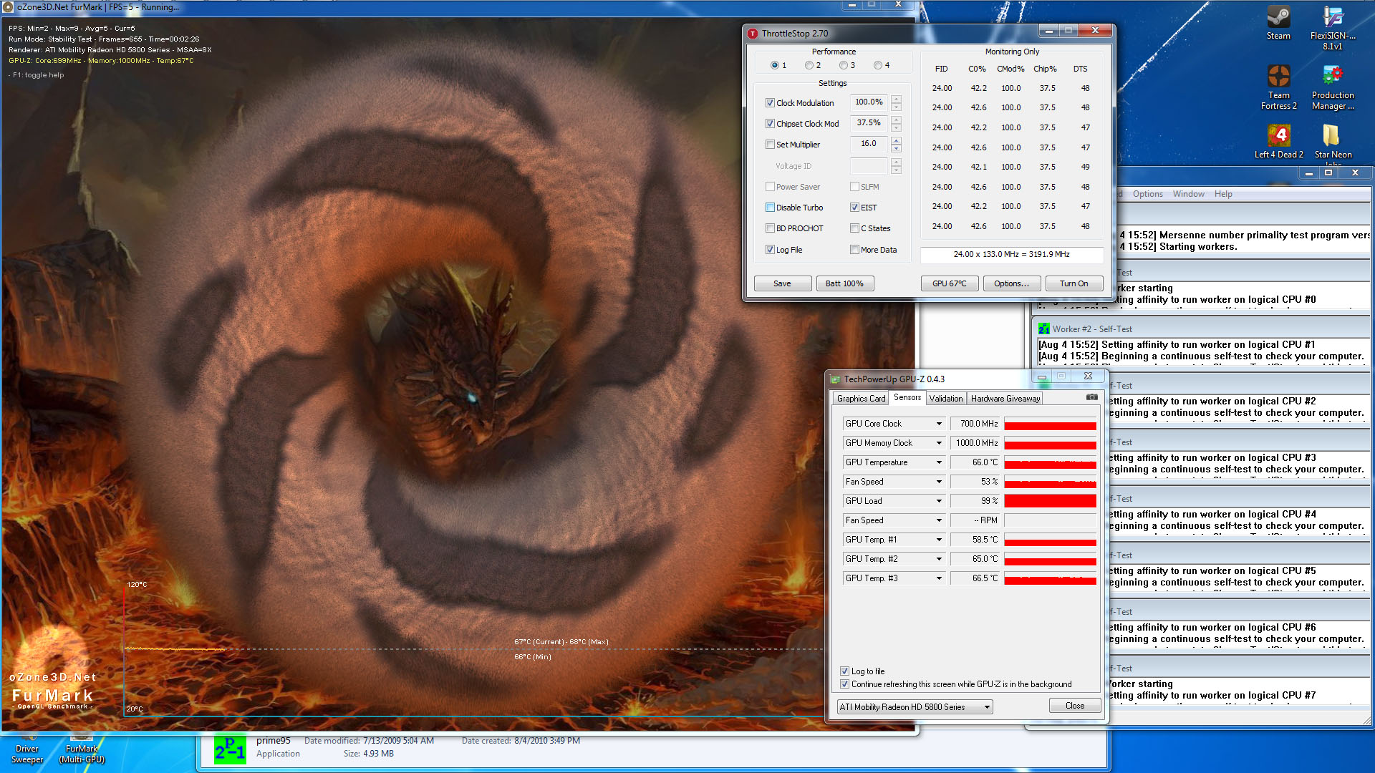Image resolution: width=1375 pixels, height=773 pixels.
Task: Uncheck the Chipset Clock Mod checkbox
Action: coord(770,124)
